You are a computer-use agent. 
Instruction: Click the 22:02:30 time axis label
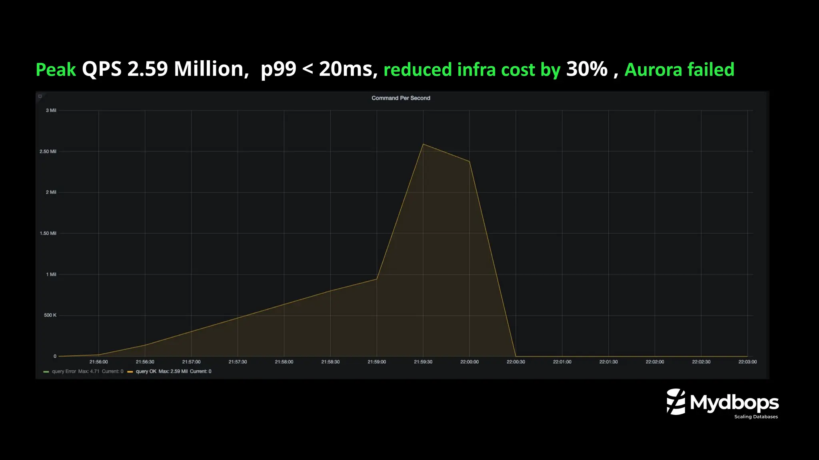[701, 362]
